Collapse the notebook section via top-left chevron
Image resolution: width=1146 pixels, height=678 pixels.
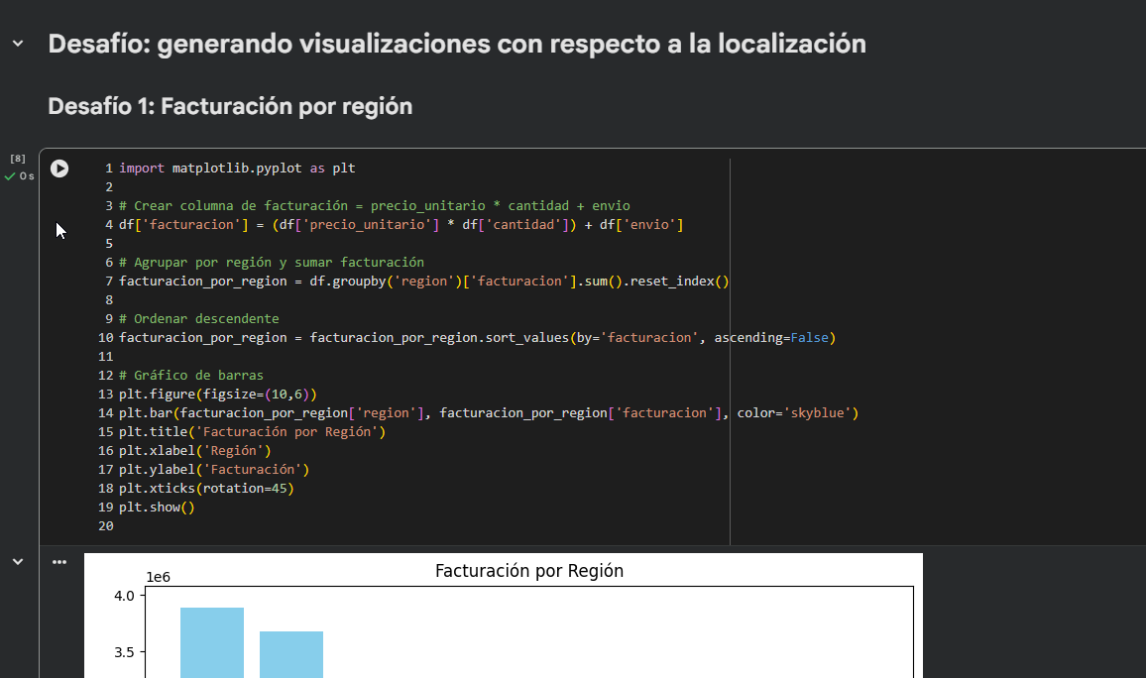[x=16, y=44]
